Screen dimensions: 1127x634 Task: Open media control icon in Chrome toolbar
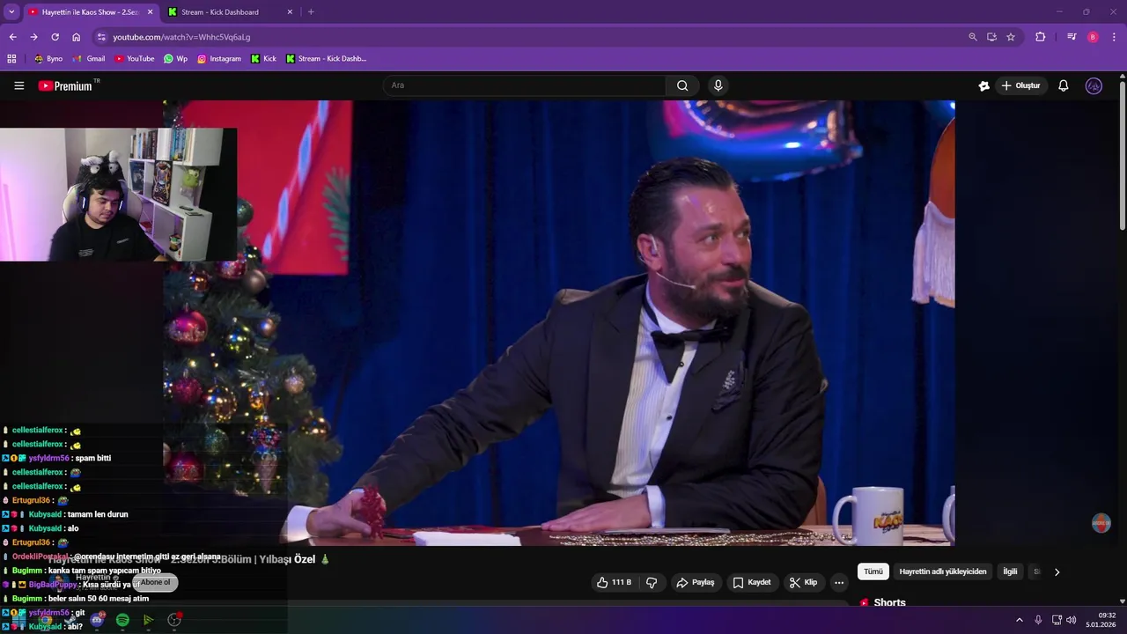click(1072, 37)
